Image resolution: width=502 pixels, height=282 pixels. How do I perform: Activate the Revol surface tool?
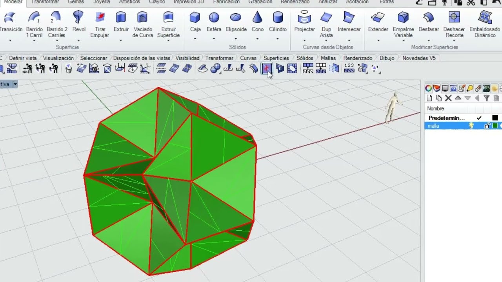pyautogui.click(x=79, y=22)
